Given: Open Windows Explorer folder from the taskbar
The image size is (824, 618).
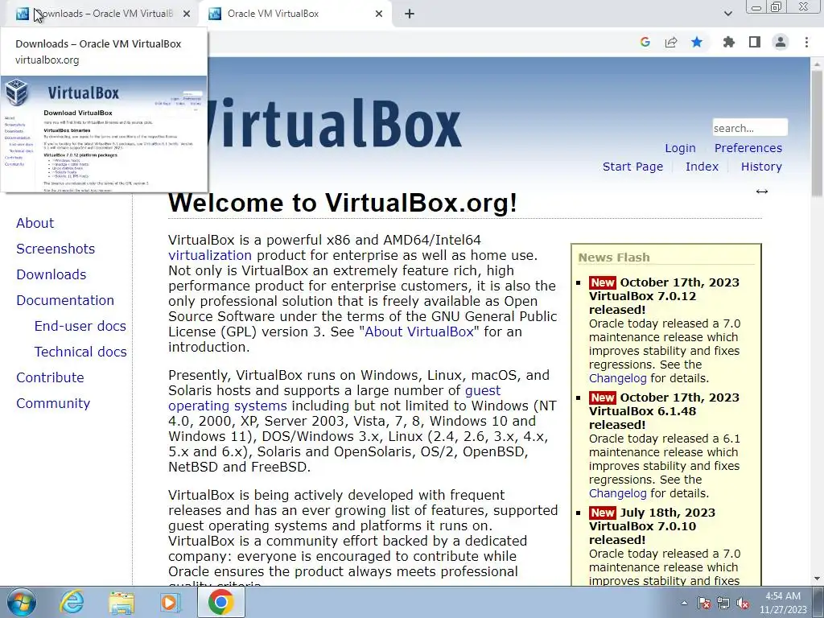Looking at the screenshot, I should click(122, 602).
